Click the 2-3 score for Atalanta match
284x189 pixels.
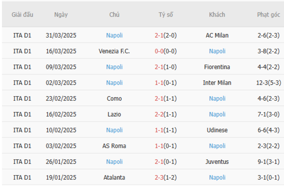click(159, 177)
